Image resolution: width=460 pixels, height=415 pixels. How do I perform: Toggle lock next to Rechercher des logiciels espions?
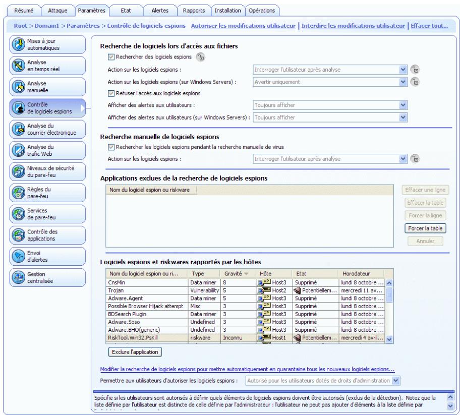tap(200, 57)
